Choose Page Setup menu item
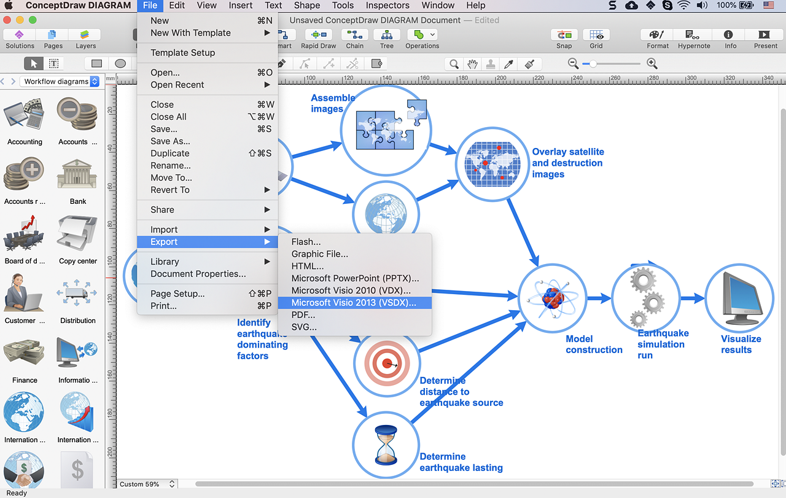The height and width of the screenshot is (498, 786). click(x=208, y=294)
